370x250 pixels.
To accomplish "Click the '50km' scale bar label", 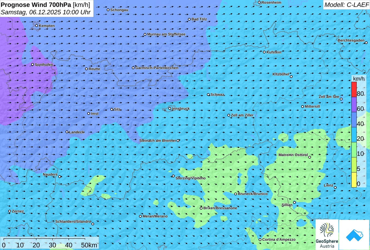I will (89, 245).
